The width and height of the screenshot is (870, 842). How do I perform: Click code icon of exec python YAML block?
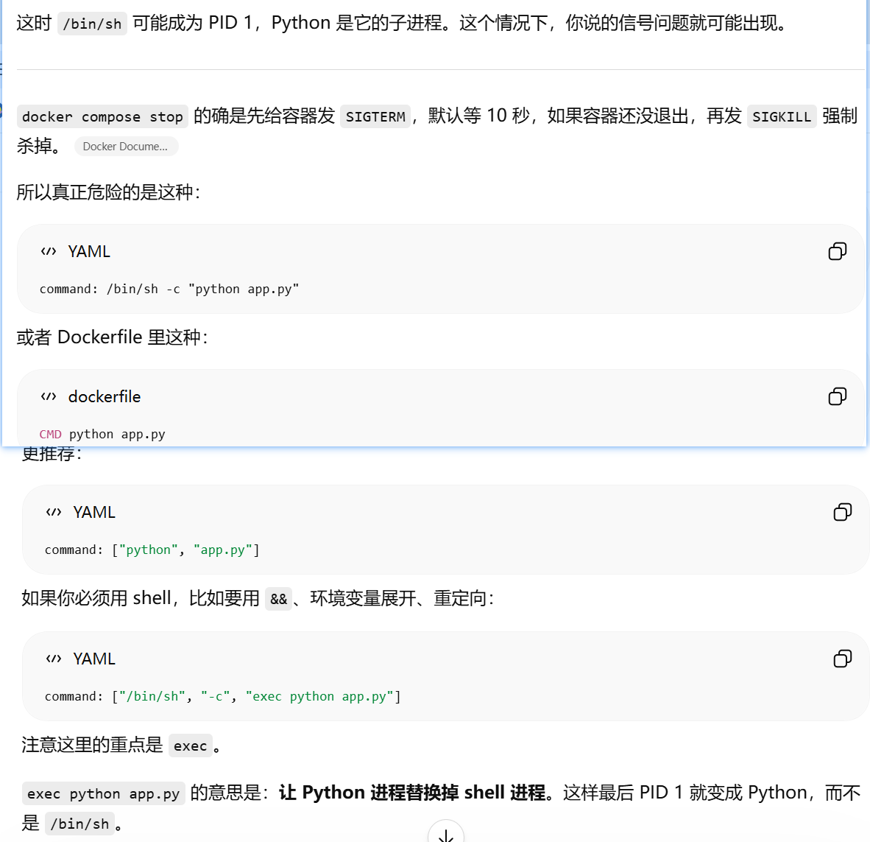coord(54,659)
